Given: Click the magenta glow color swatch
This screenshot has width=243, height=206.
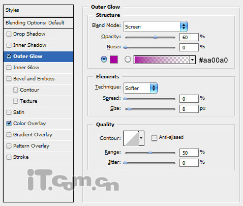Looking at the screenshot, I should click(x=114, y=60).
